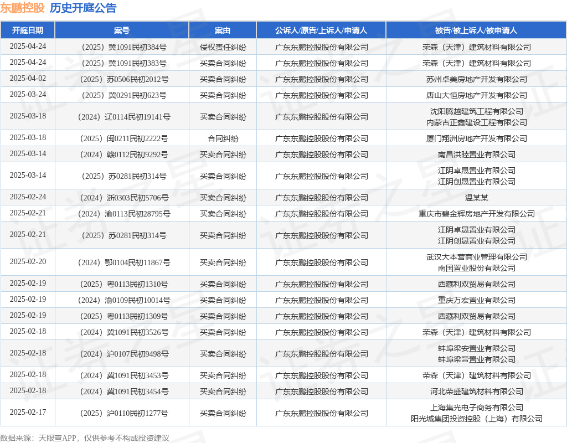Click defendant 苏州卓美房地产开发有限公司
This screenshot has width=567, height=443.
476,79
